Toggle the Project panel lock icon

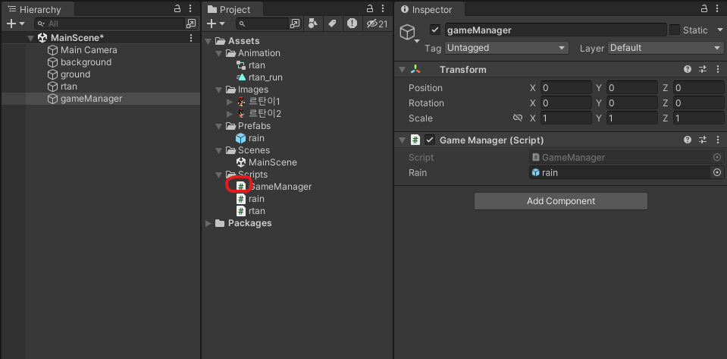click(x=369, y=8)
